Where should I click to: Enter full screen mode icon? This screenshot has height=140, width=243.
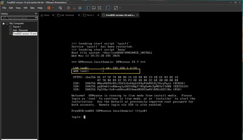point(99,8)
